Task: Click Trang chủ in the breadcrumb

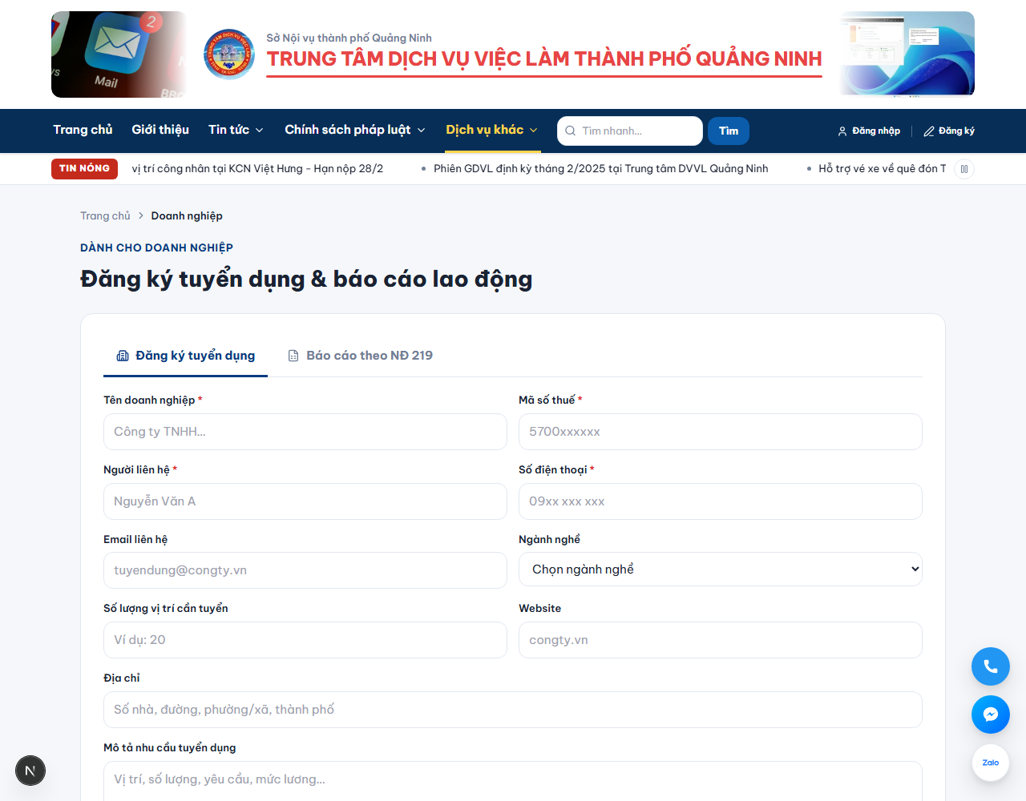Action: [x=105, y=215]
